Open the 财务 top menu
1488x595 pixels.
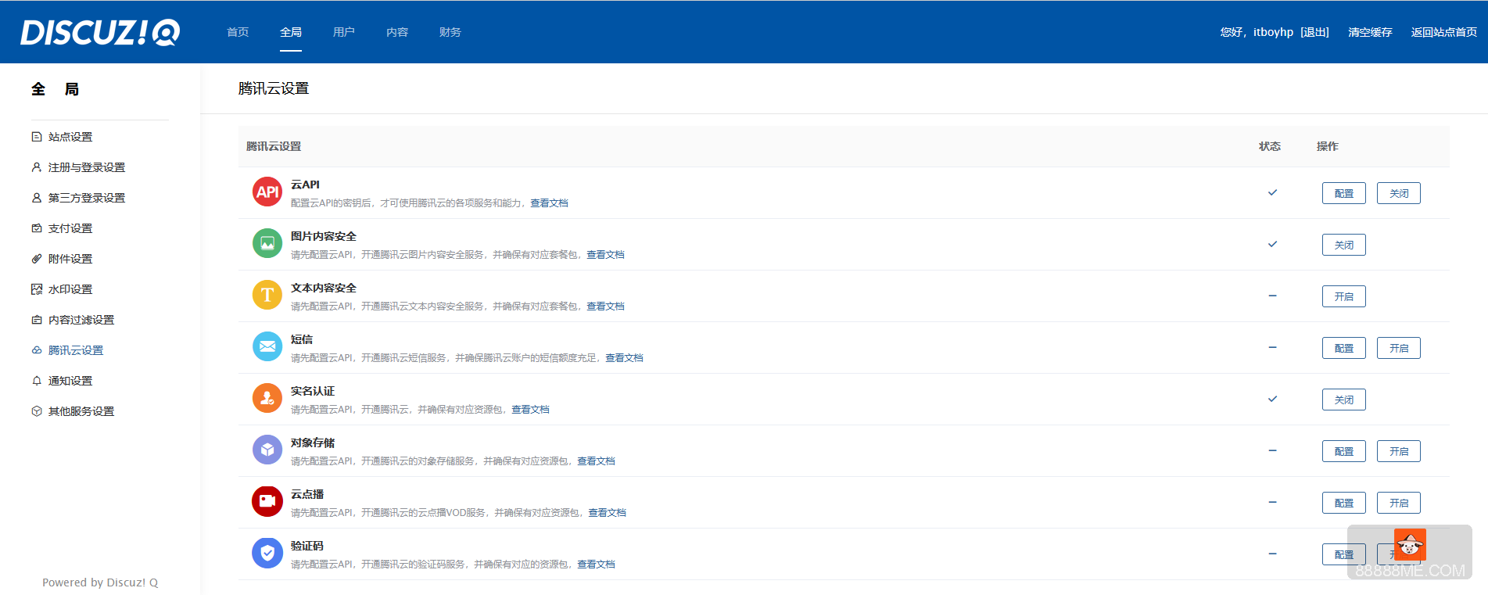click(x=450, y=32)
